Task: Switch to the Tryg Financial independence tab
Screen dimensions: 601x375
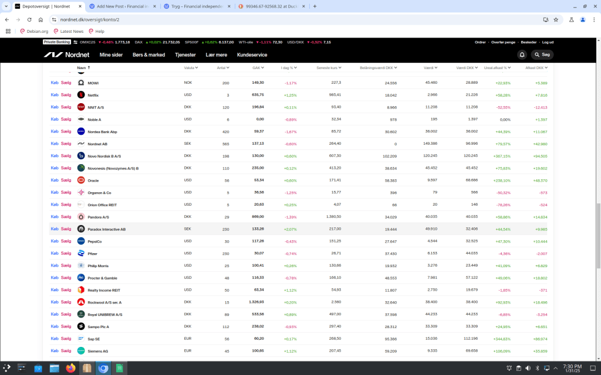Action: (197, 6)
